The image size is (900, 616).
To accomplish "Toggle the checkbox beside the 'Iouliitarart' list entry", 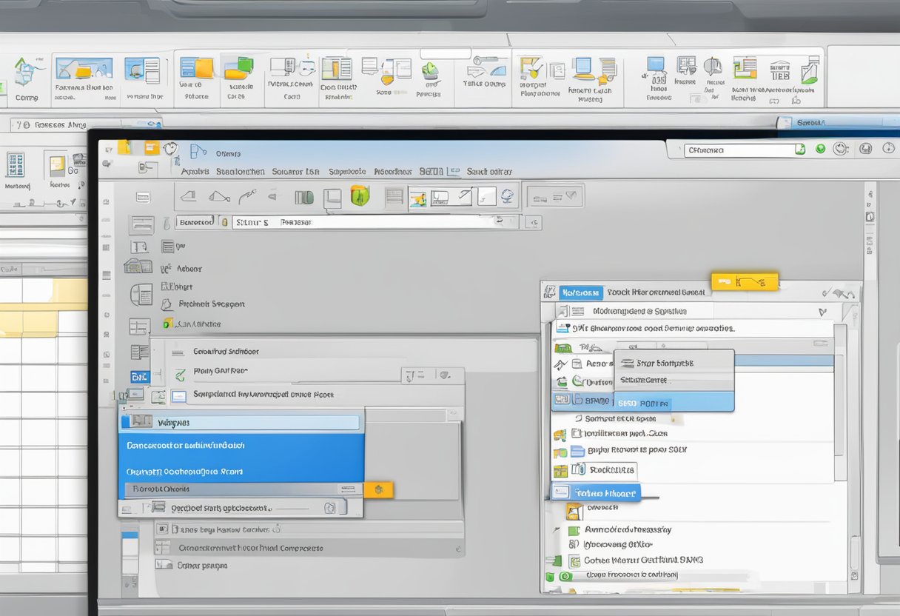I will tap(578, 433).
